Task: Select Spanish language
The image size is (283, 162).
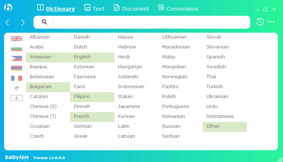Action: [216, 57]
